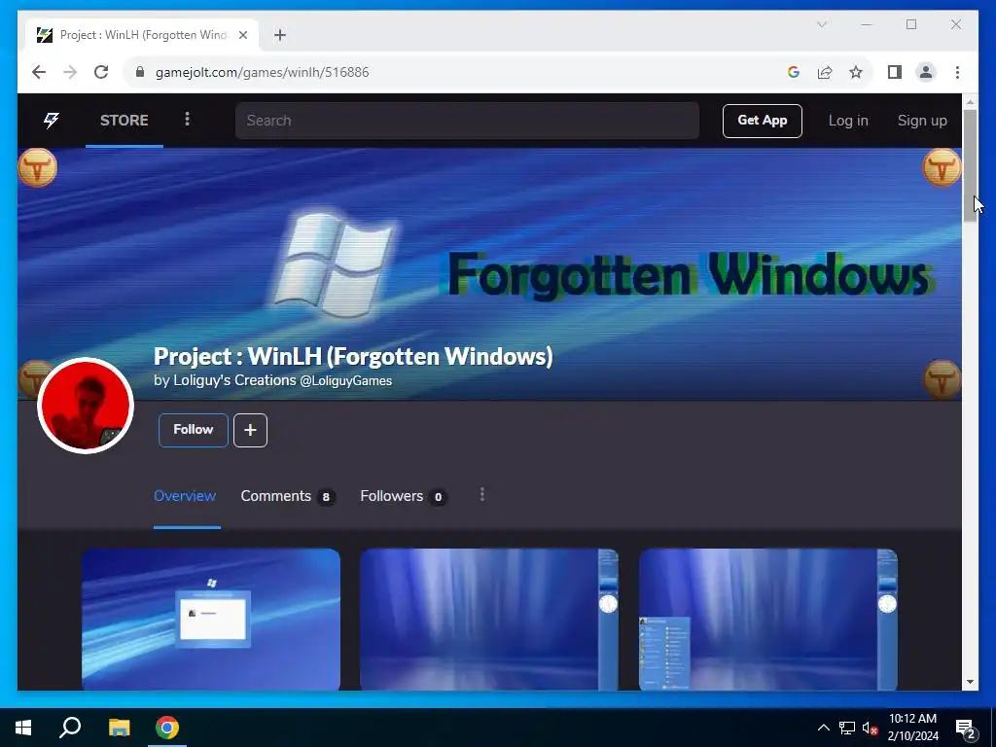Click the muted volume tray icon
Image resolution: width=996 pixels, height=747 pixels.
[870, 728]
